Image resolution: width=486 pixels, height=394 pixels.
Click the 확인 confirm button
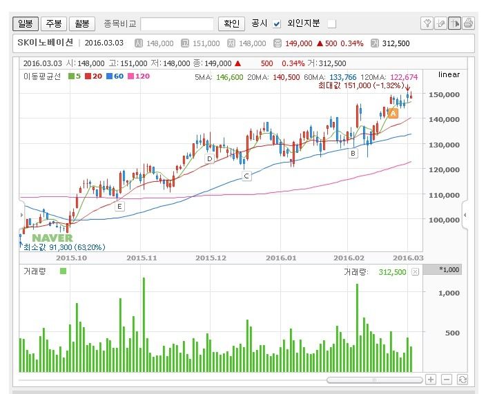pos(231,24)
